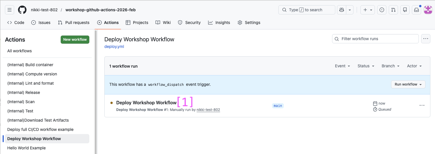Select (Internal)Download Test Artifacts workflow
Viewport: 435px width, 154px height.
47,120
